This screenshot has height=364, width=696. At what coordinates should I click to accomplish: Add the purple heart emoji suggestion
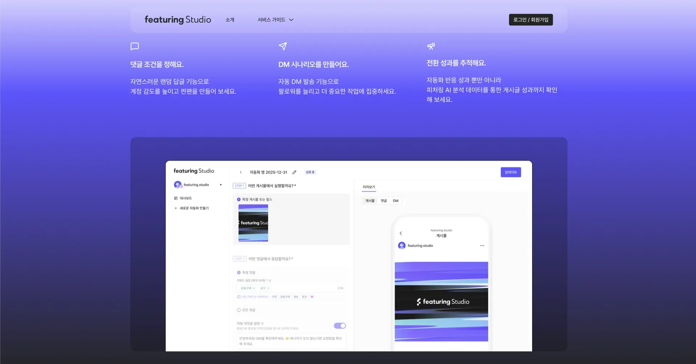coord(312,297)
